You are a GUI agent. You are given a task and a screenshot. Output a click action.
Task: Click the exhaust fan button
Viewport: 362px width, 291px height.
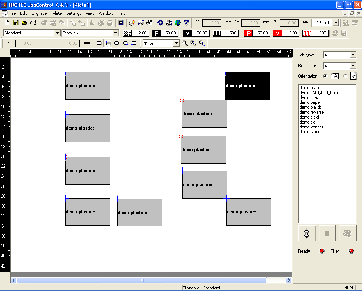tap(348, 233)
